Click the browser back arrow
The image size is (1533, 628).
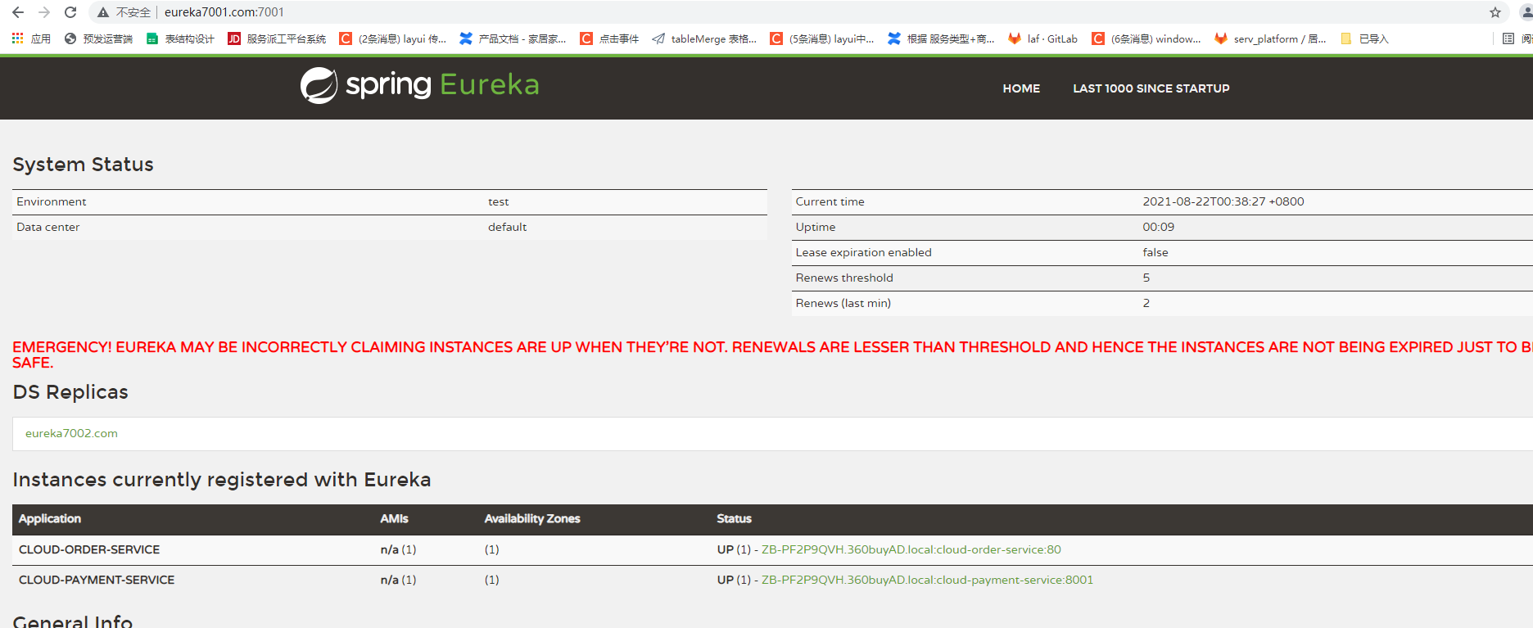pyautogui.click(x=18, y=12)
